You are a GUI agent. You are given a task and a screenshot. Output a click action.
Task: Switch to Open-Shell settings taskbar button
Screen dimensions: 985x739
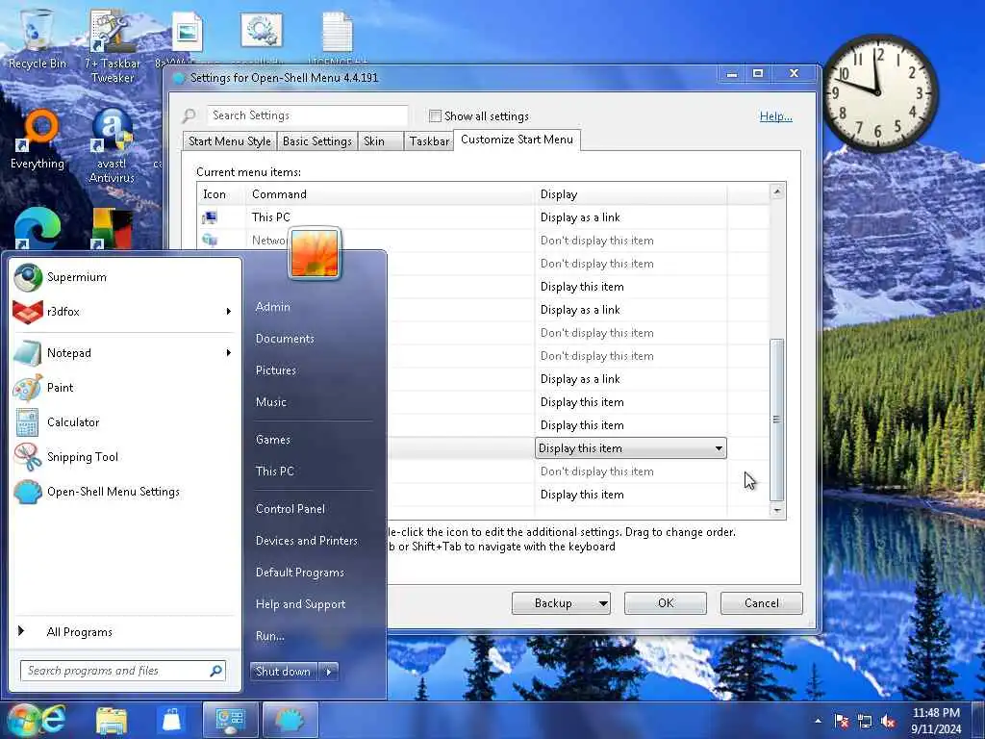(290, 720)
